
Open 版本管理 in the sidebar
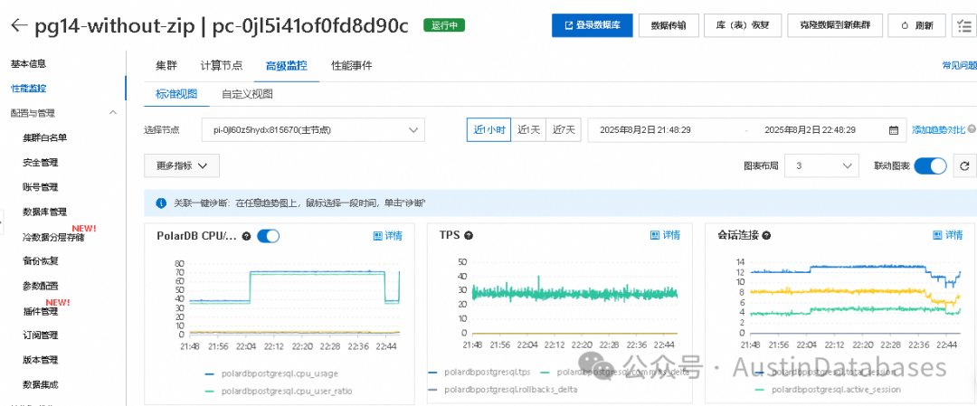(x=40, y=360)
